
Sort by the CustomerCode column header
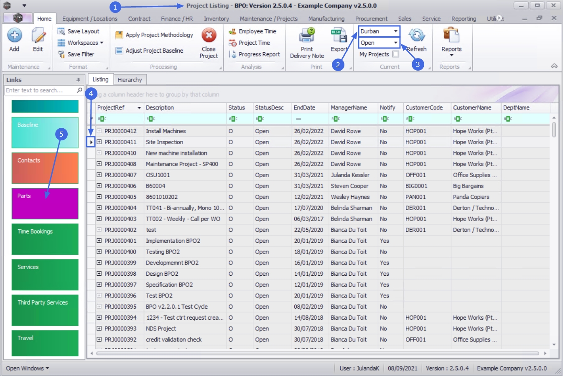pyautogui.click(x=427, y=108)
